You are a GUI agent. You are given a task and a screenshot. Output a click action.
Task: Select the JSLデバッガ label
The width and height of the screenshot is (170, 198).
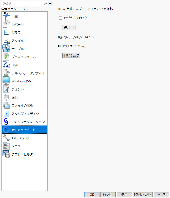(x=20, y=138)
